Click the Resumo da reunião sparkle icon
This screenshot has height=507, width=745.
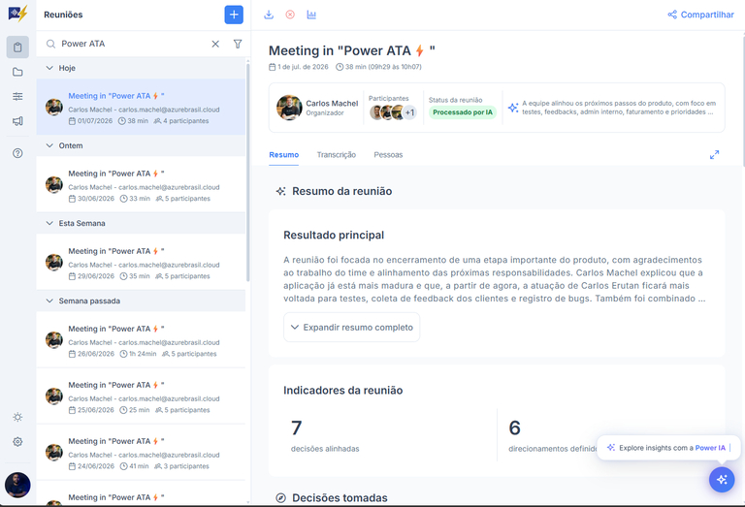[280, 191]
